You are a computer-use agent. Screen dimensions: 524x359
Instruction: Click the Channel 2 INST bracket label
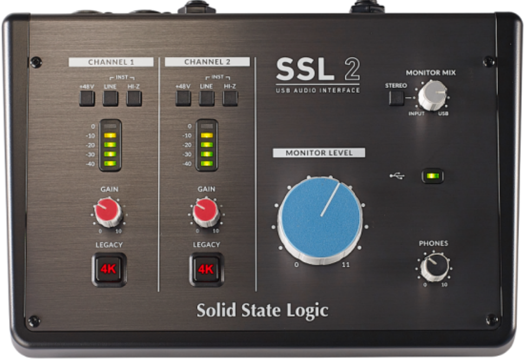218,78
